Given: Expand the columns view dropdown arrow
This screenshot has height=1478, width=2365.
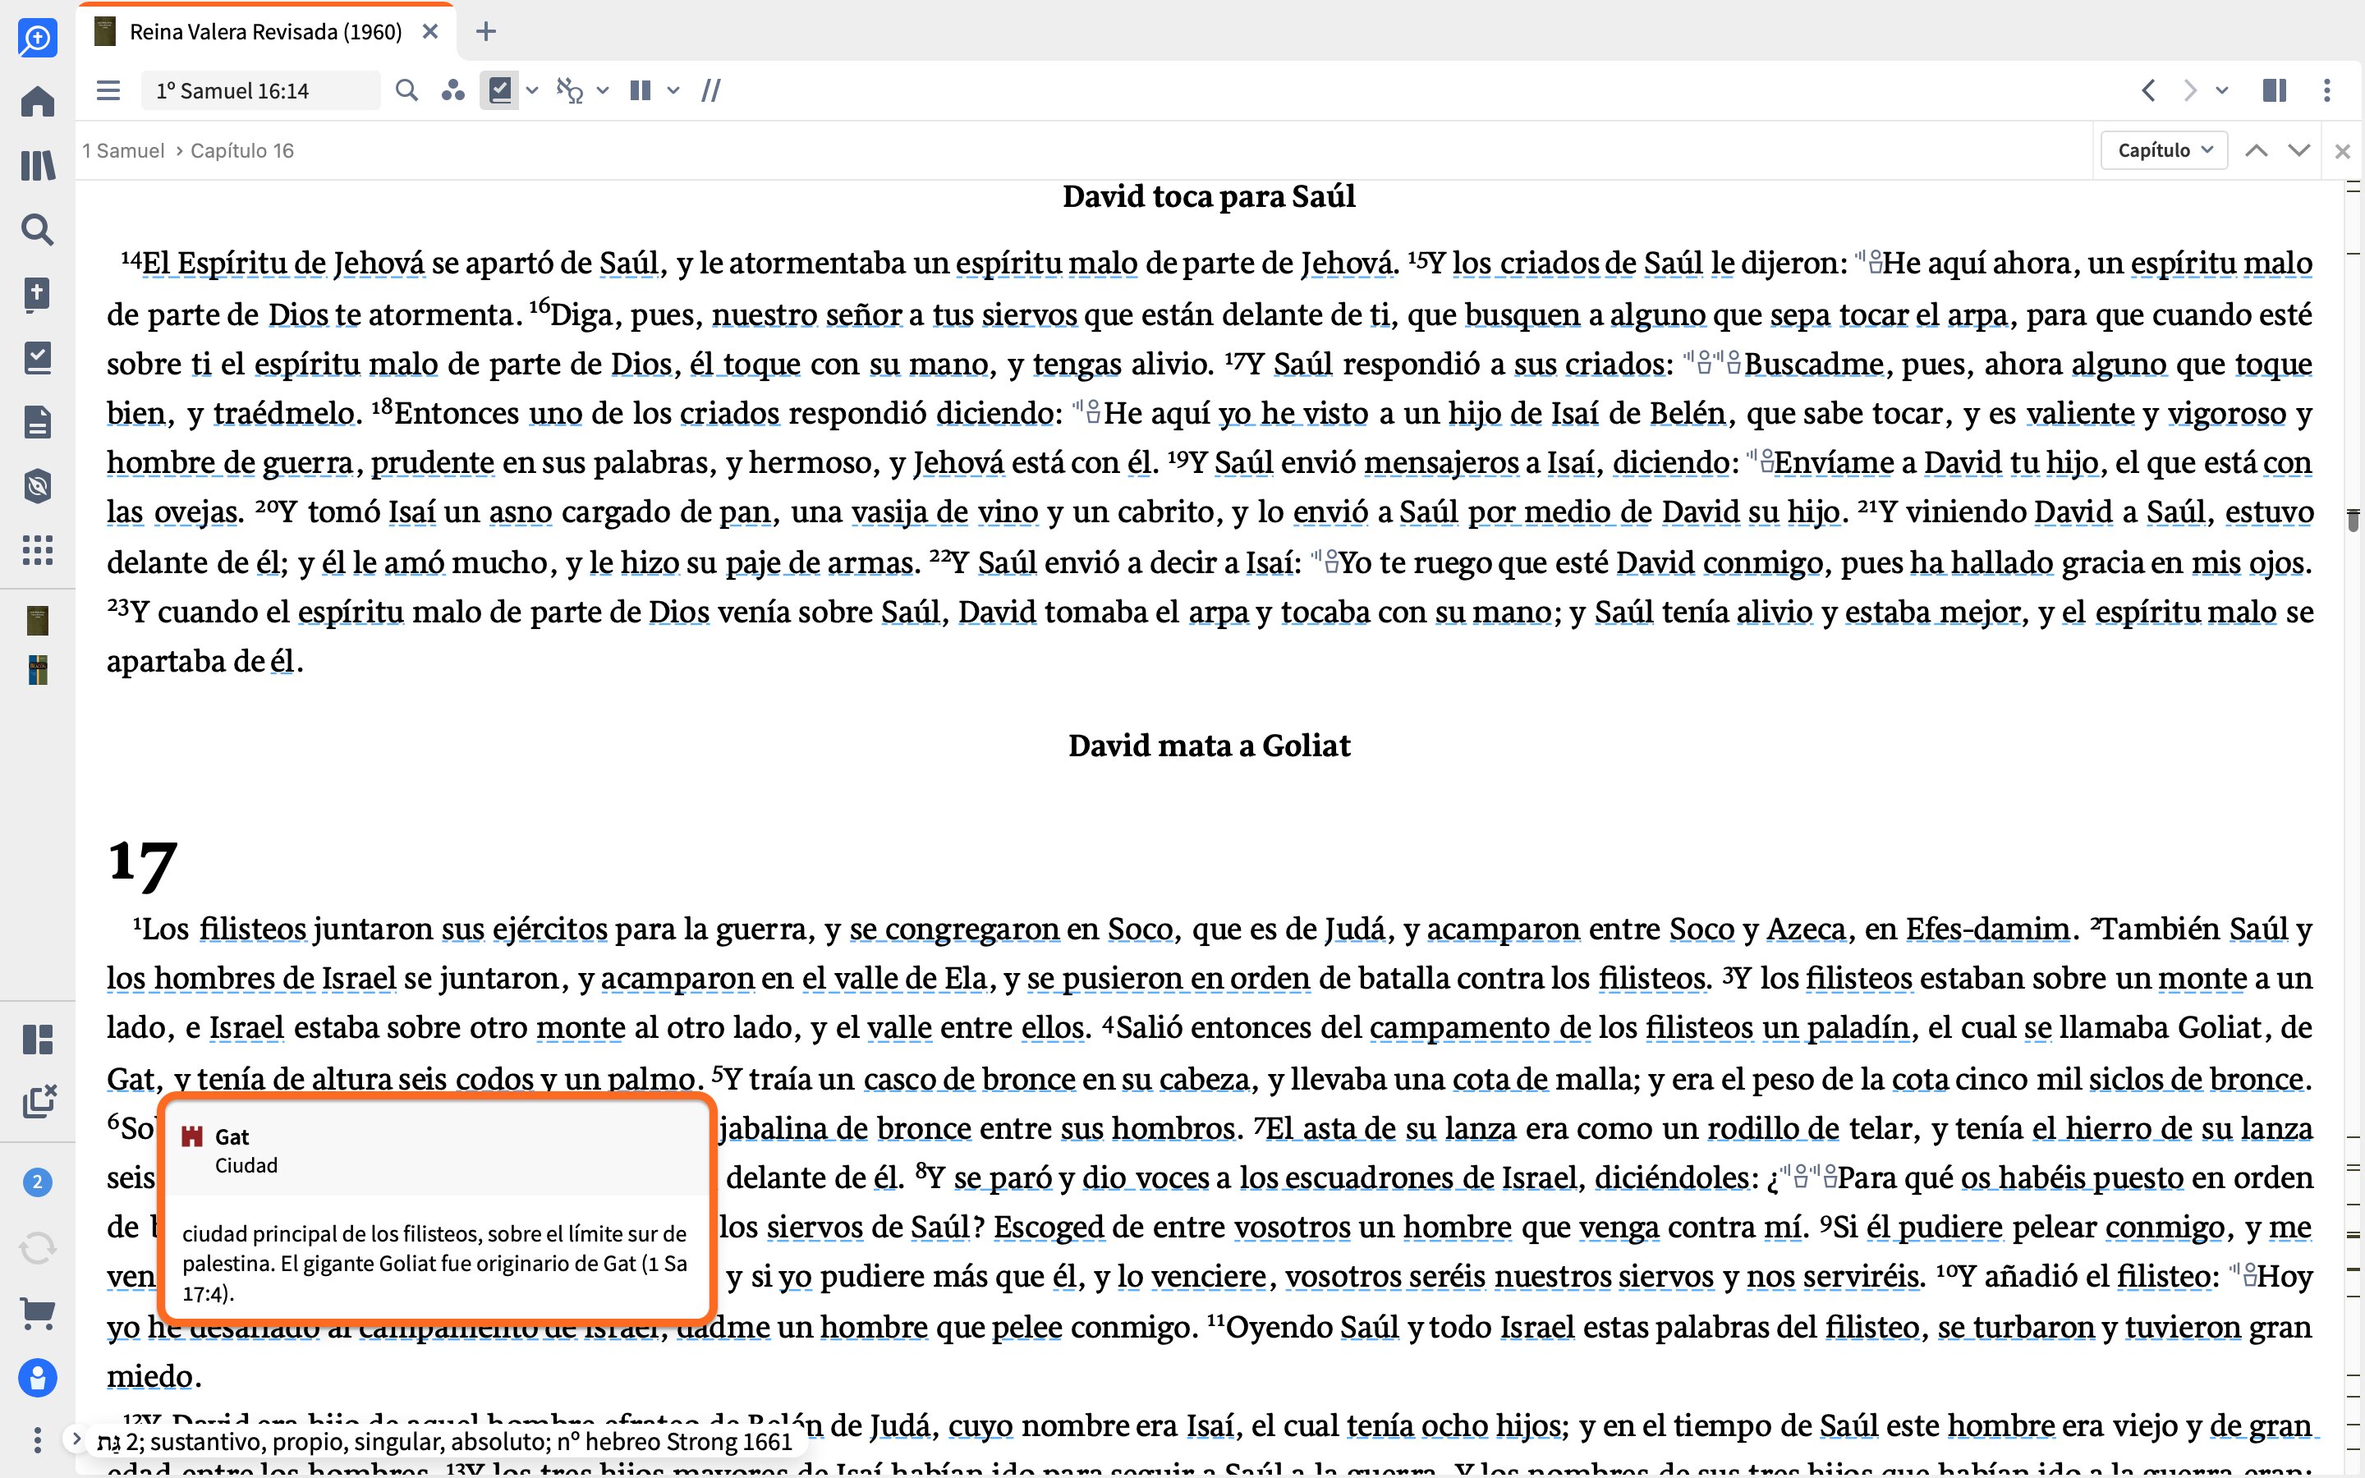Looking at the screenshot, I should [x=673, y=91].
